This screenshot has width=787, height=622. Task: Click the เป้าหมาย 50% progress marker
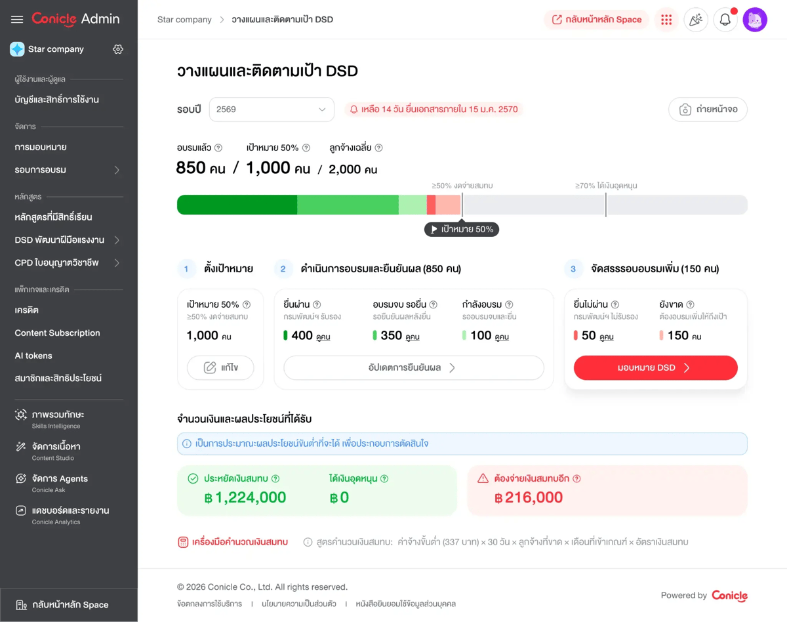click(462, 230)
